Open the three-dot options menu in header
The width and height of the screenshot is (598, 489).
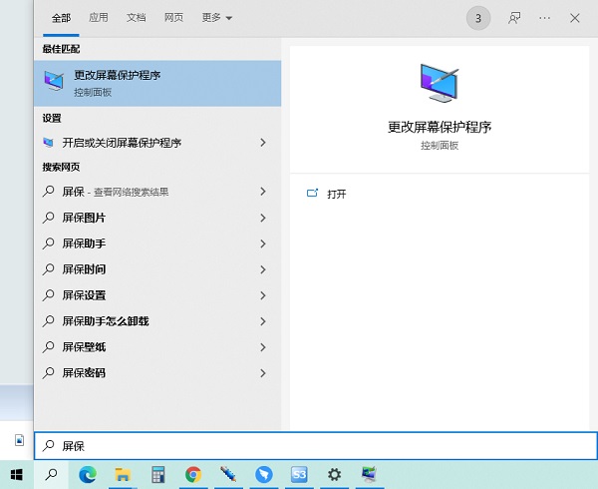[x=544, y=18]
